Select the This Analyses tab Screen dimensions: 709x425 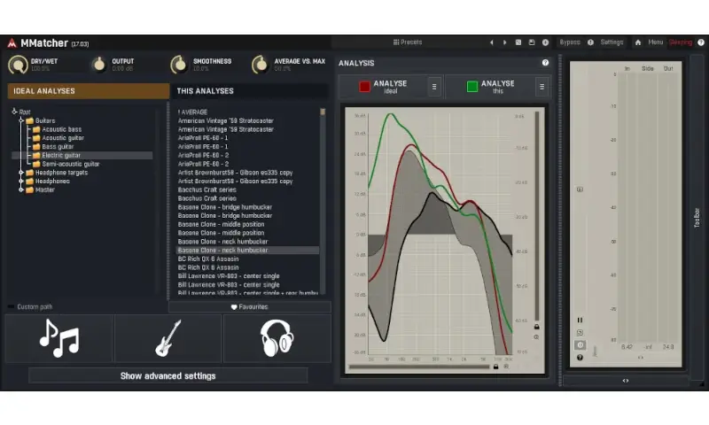coord(249,91)
